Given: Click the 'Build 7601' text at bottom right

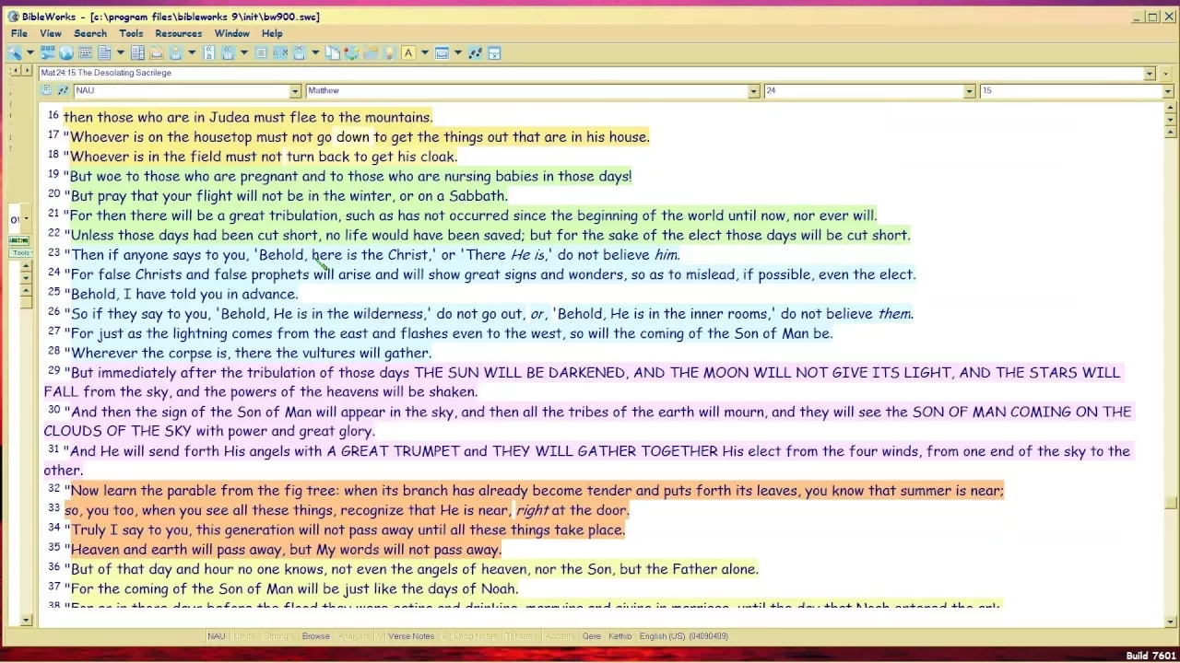Looking at the screenshot, I should 1150,656.
